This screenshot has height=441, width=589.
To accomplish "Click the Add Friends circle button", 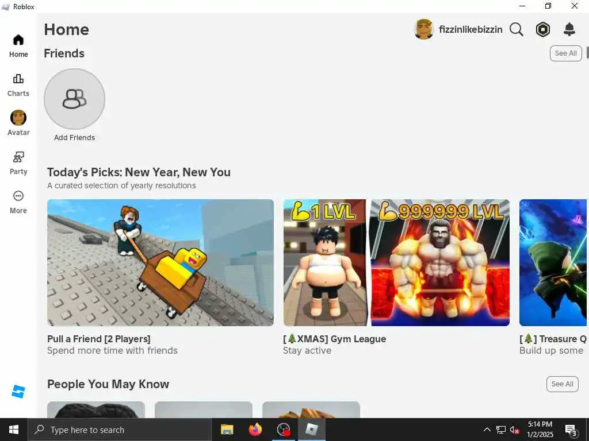I will pyautogui.click(x=74, y=99).
